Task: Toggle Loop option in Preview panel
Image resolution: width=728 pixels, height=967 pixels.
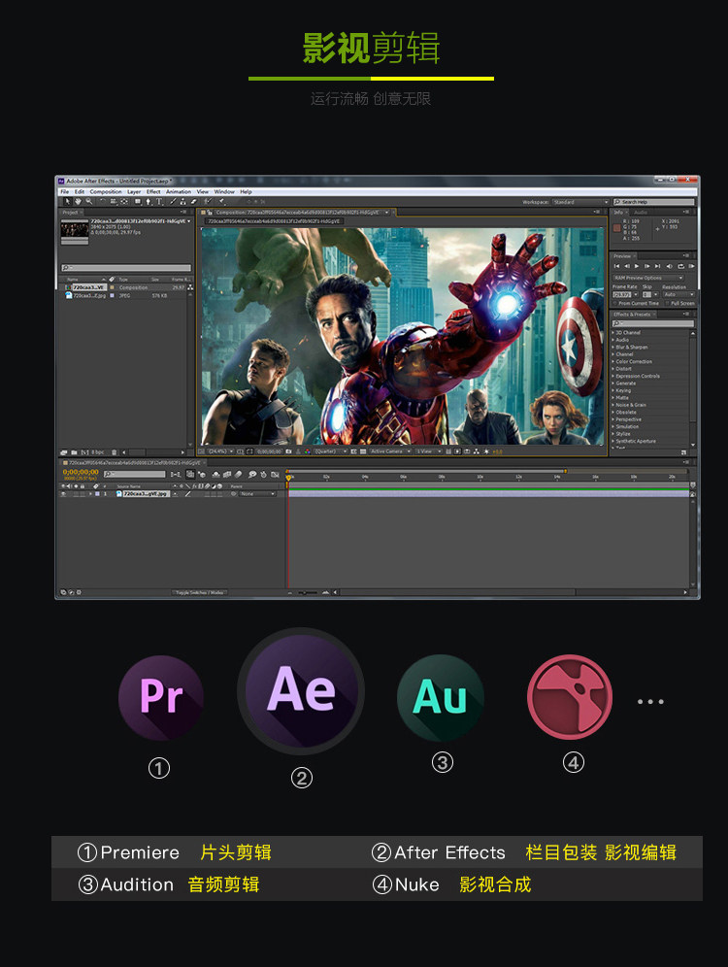Action: point(681,266)
